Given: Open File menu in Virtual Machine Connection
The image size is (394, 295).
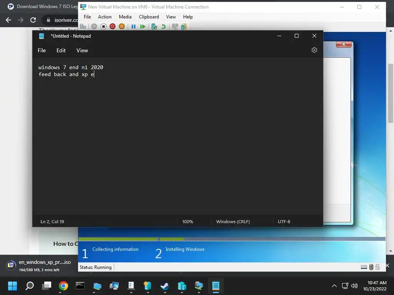Looking at the screenshot, I should pos(87,17).
